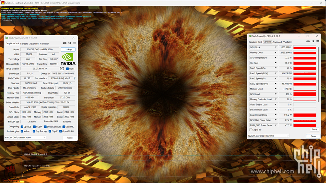326x183 pixels.
Task: Switch to Validation tab in left GPU-Z window
Action: pyautogui.click(x=45, y=44)
